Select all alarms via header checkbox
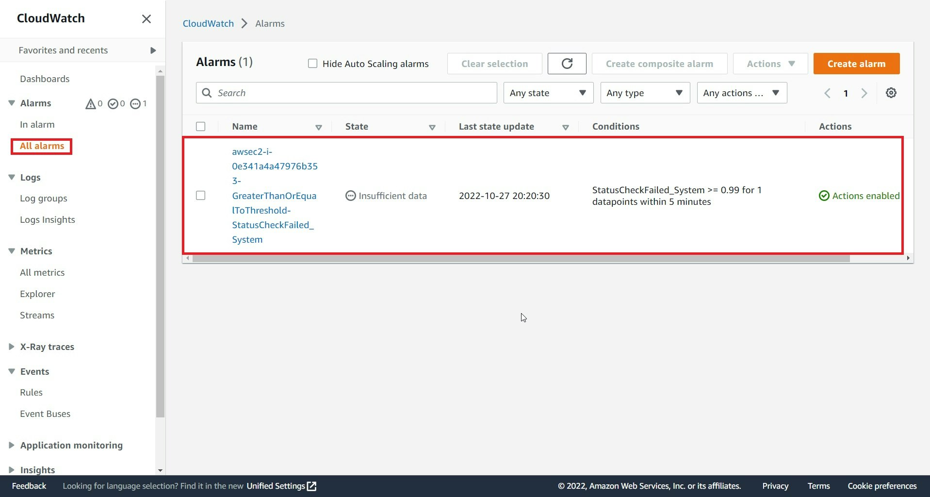 point(200,126)
